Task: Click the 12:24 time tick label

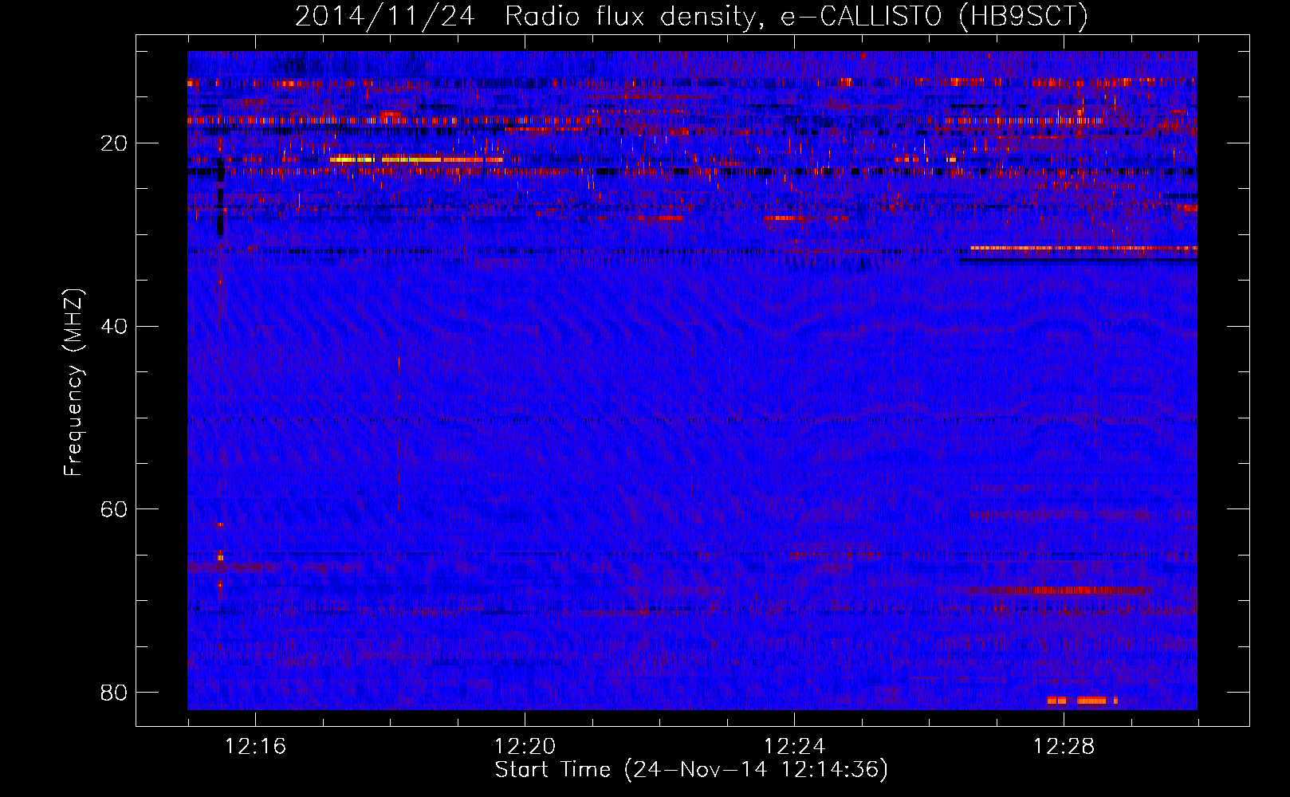Action: click(x=794, y=747)
